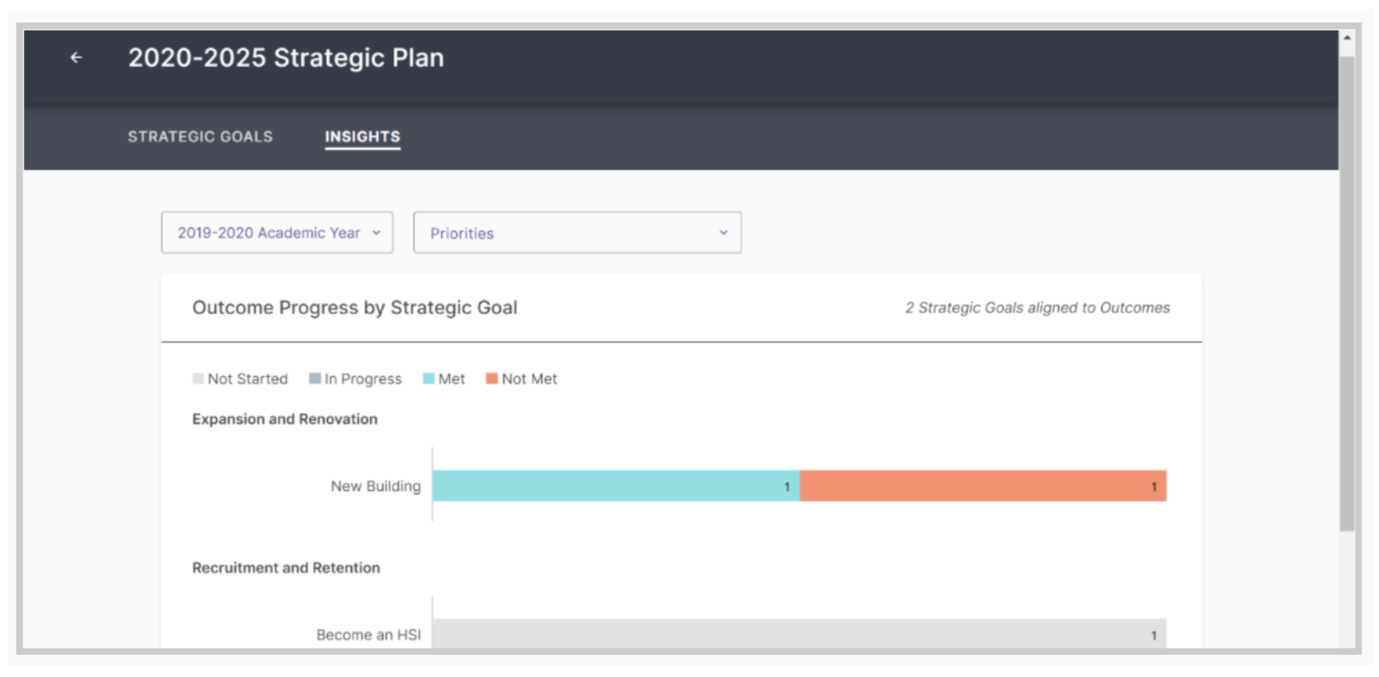The image size is (1379, 677).
Task: Toggle the Not Started legend swatch
Action: click(198, 378)
